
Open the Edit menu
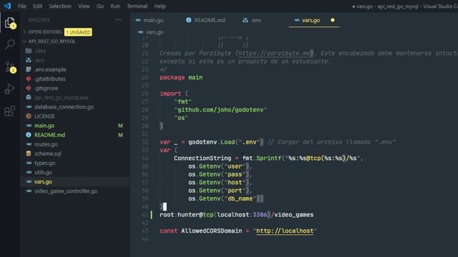tap(37, 6)
